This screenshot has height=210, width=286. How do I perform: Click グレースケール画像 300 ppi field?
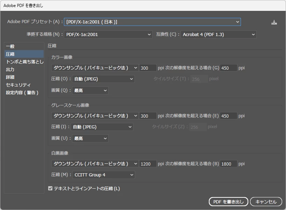(148, 116)
